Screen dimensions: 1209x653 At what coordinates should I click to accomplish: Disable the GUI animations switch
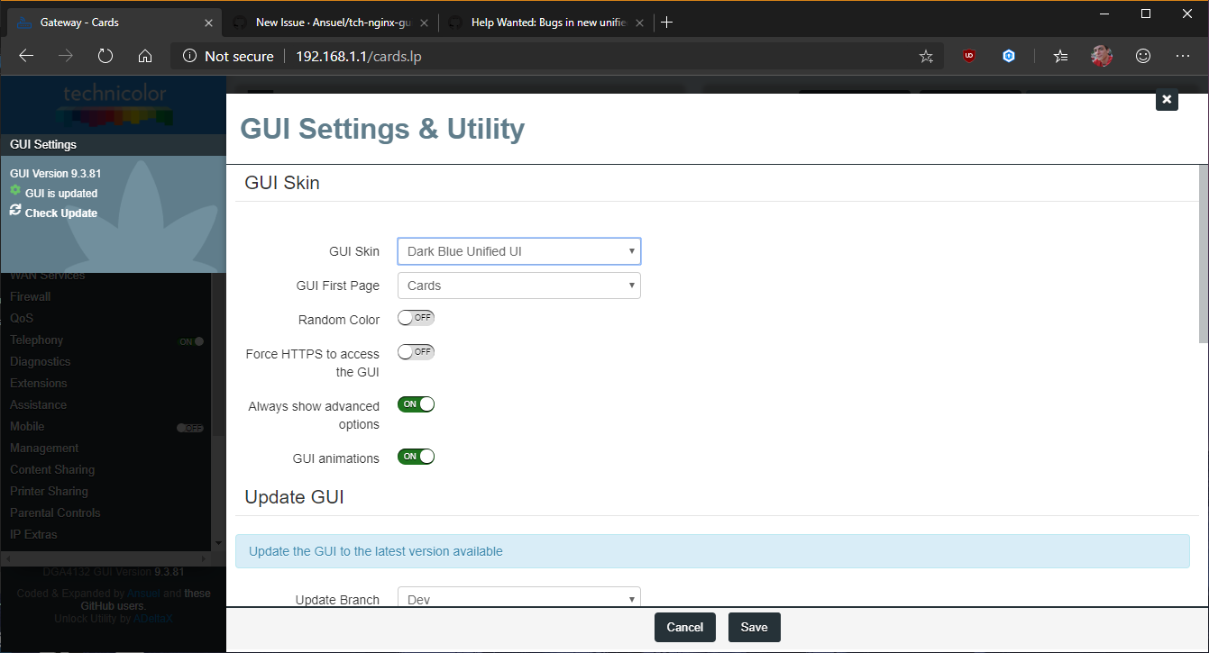coord(416,456)
